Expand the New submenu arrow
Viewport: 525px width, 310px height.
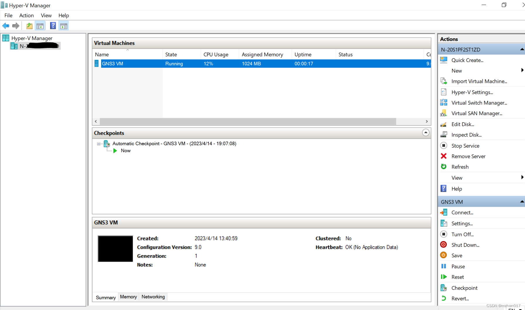(522, 70)
